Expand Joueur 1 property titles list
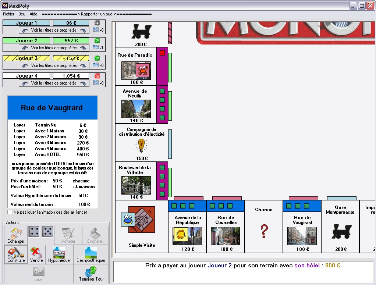Viewport: 376px width, 285px height. [x=54, y=30]
